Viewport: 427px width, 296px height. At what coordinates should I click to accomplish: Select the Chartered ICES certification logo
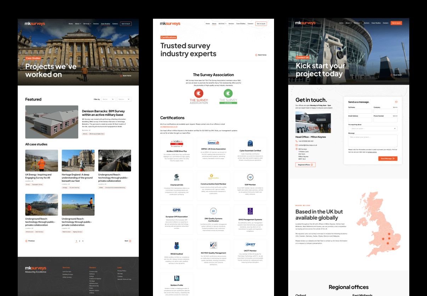click(x=177, y=176)
